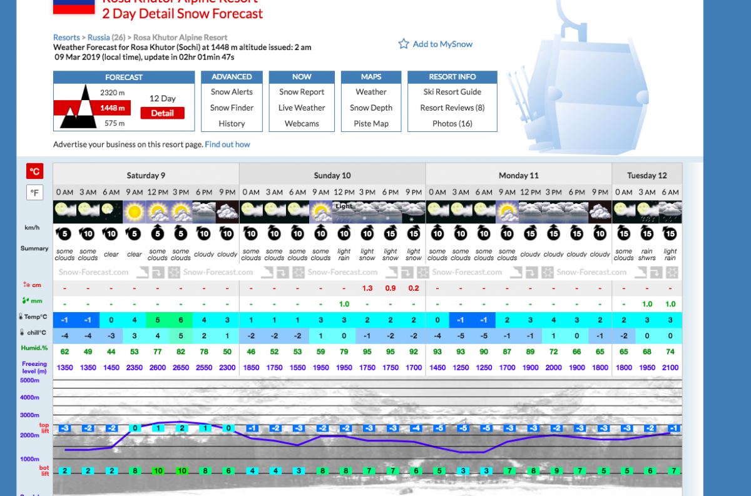Open Snow Alerts
Image resolution: width=751 pixels, height=496 pixels.
pos(232,92)
